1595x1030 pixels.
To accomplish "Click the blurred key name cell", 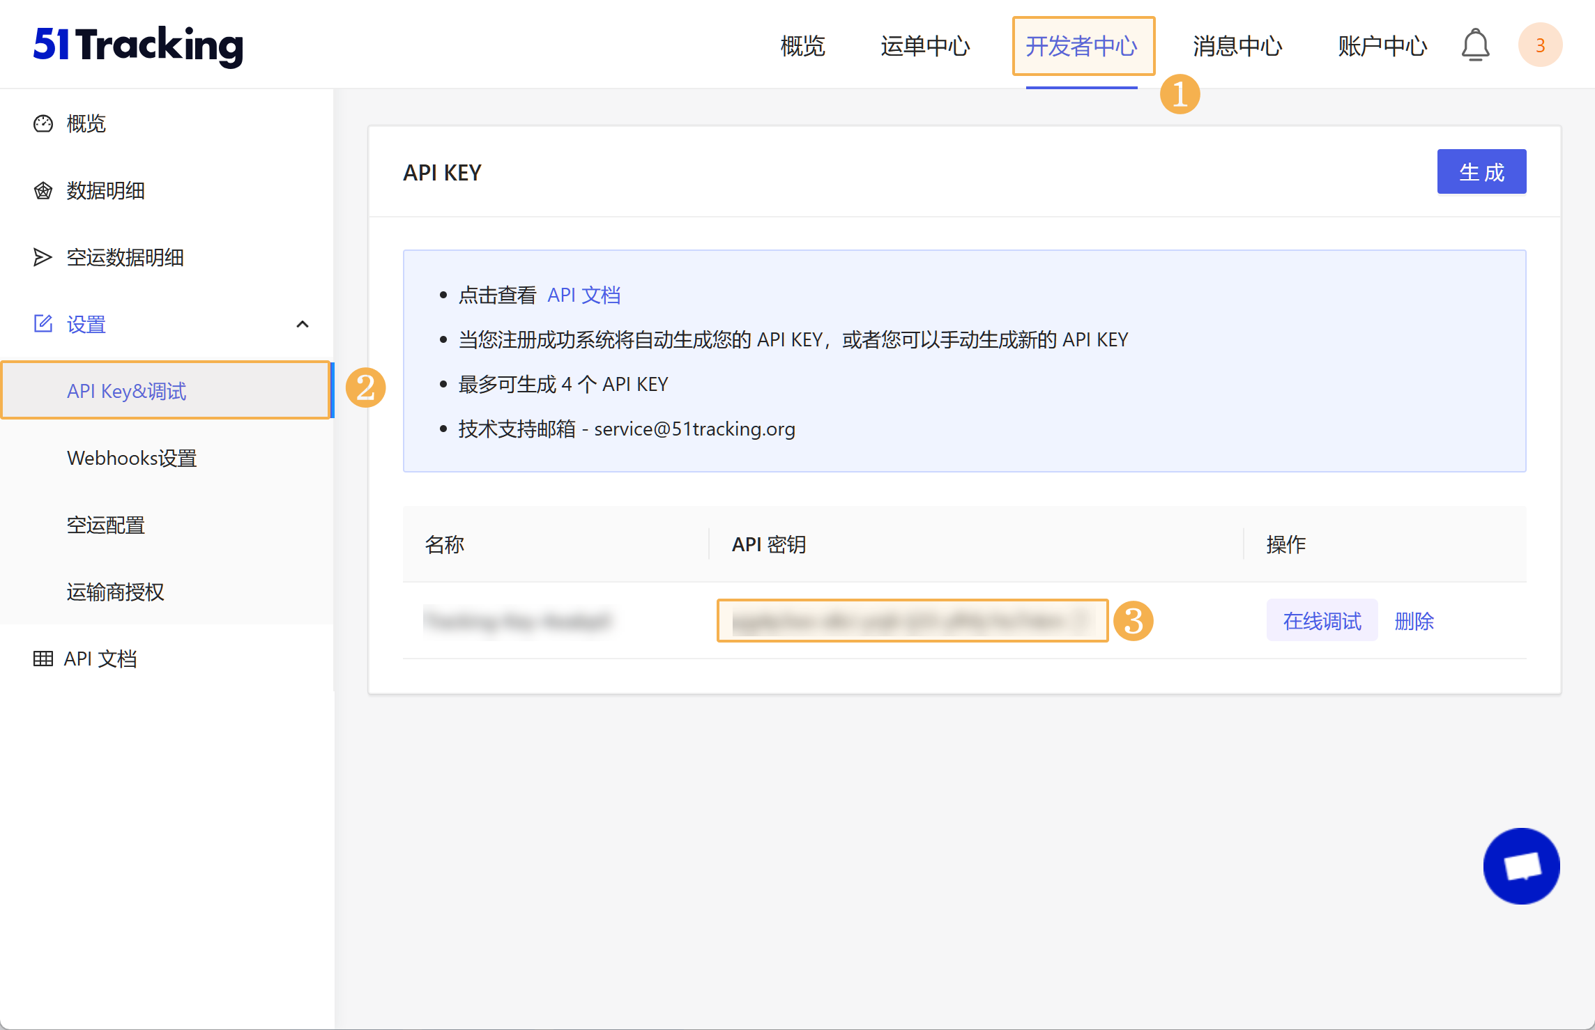I will [x=518, y=620].
